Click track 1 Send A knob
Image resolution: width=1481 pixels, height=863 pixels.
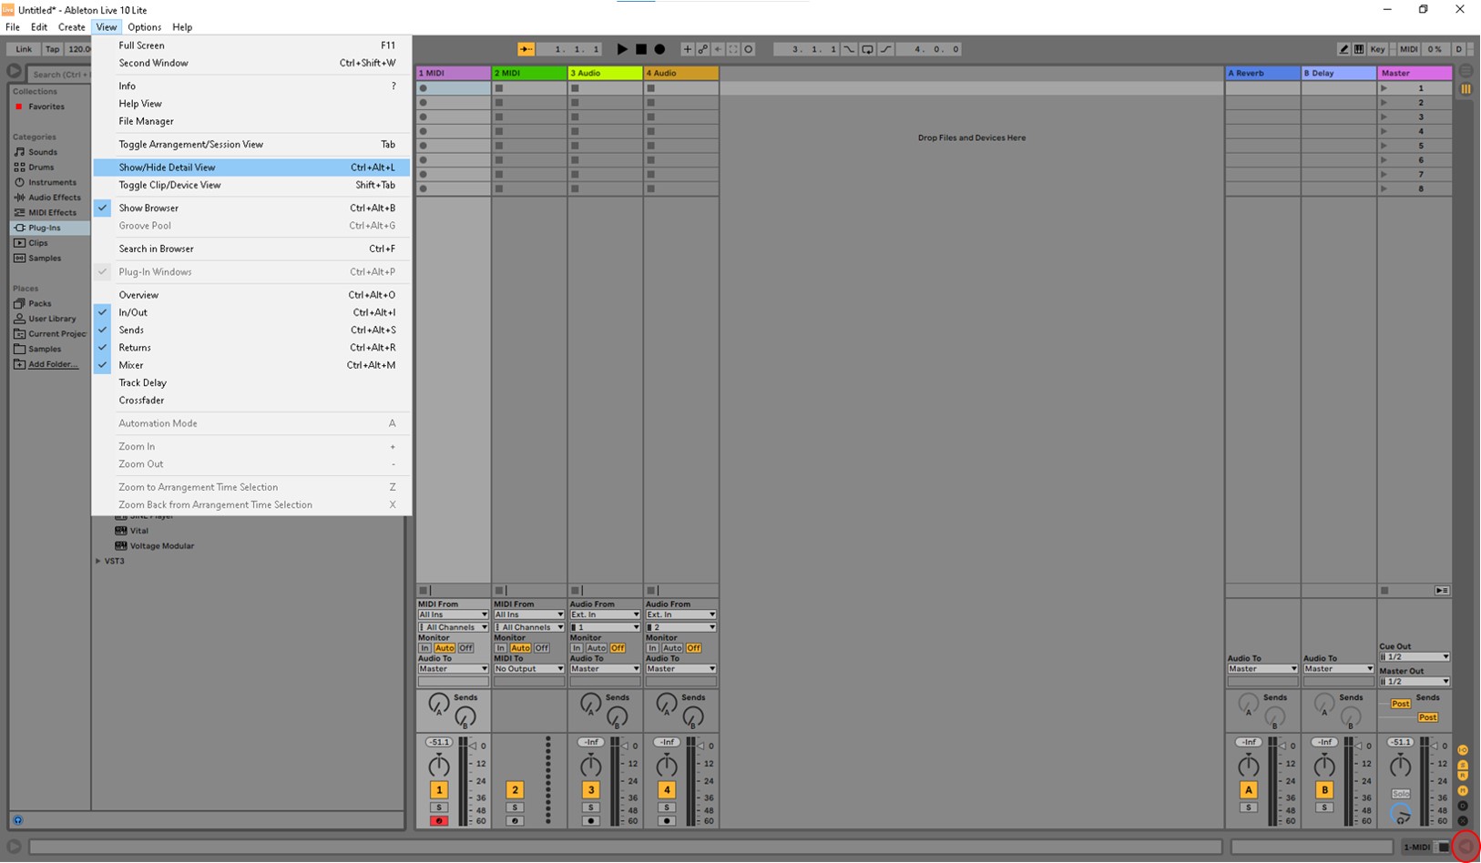click(x=438, y=704)
